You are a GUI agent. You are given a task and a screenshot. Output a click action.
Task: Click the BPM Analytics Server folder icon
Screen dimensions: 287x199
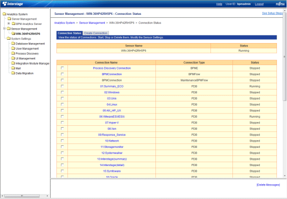tap(13, 23)
